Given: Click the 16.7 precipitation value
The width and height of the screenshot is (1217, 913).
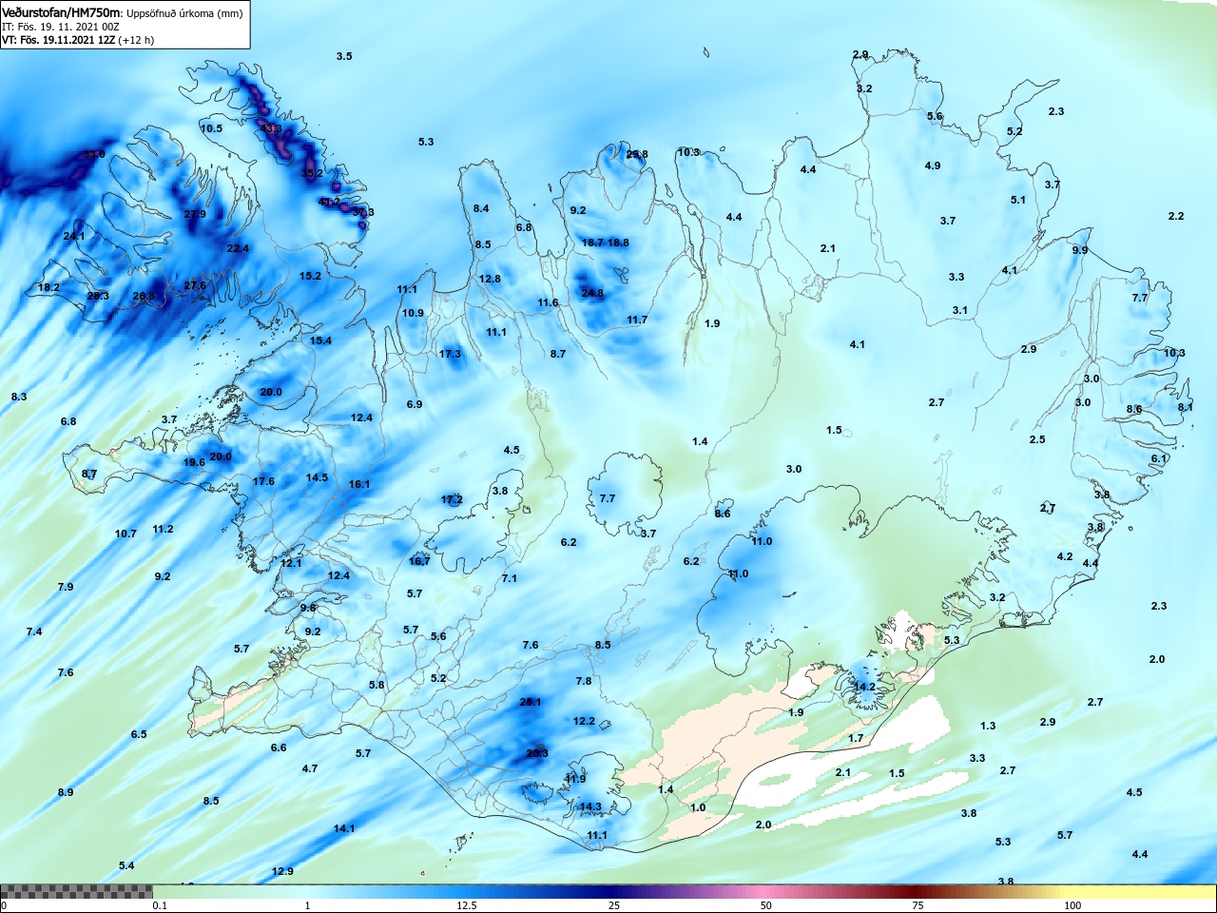Looking at the screenshot, I should point(419,561).
